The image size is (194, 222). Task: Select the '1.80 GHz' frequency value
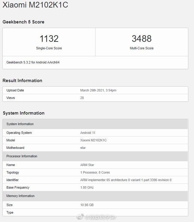point(87,187)
